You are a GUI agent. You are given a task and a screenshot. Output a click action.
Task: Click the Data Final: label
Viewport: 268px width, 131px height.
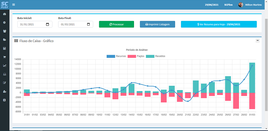coord(65,18)
